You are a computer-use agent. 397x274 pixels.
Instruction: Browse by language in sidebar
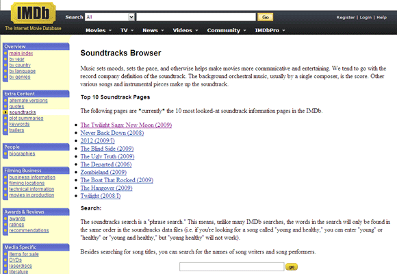click(x=23, y=71)
